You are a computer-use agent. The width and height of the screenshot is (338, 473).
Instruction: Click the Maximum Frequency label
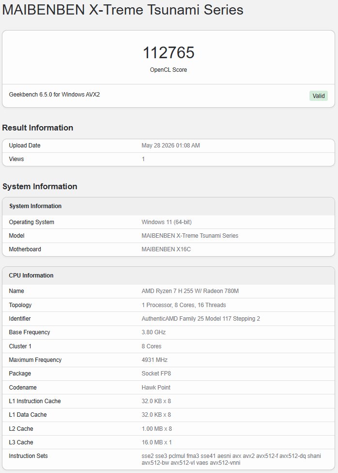35,360
